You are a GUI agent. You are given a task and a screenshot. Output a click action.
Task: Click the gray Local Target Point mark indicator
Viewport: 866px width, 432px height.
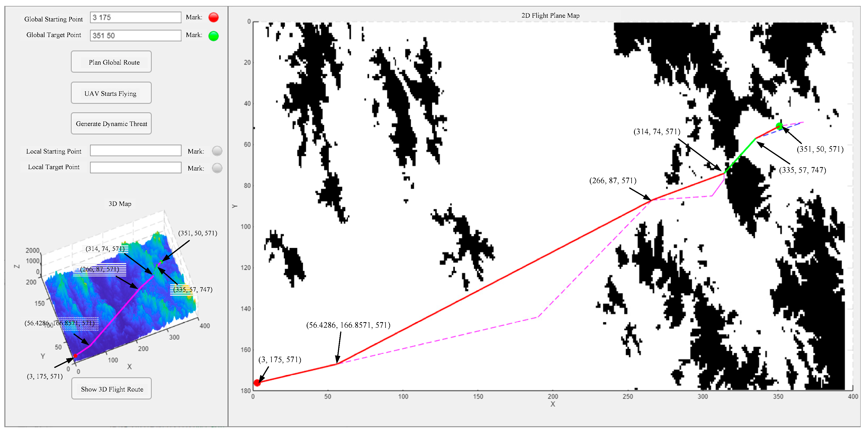pyautogui.click(x=217, y=168)
